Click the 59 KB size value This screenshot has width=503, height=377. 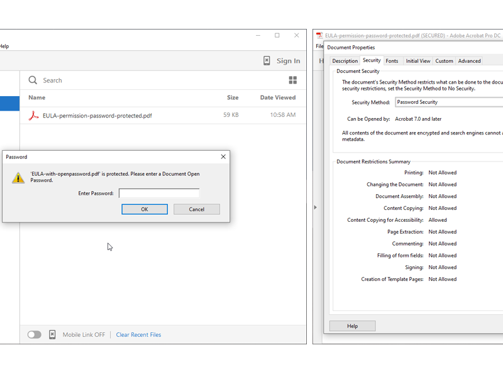[231, 115]
